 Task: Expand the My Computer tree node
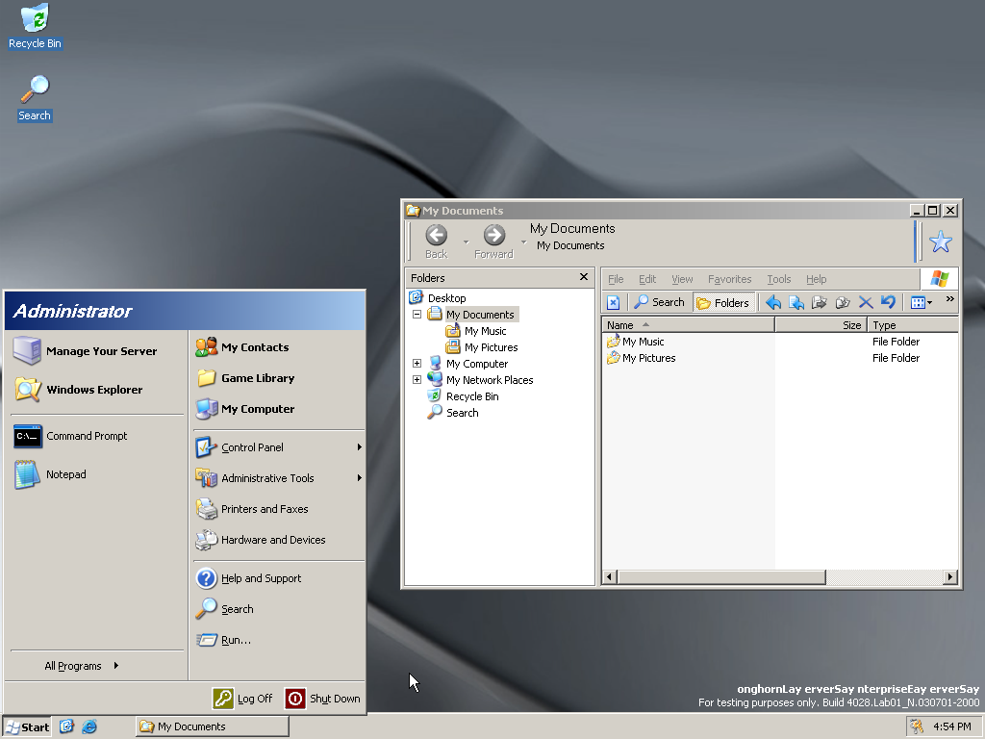(417, 364)
